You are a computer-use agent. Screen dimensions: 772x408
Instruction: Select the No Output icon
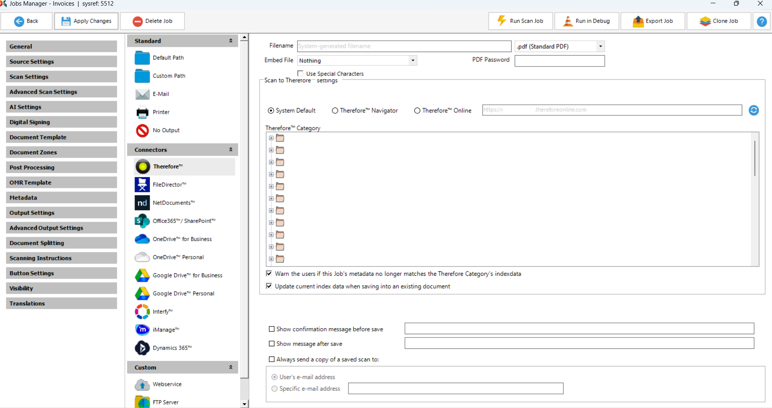point(142,130)
